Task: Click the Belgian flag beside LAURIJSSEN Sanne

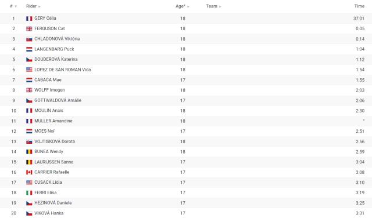Action: point(29,162)
